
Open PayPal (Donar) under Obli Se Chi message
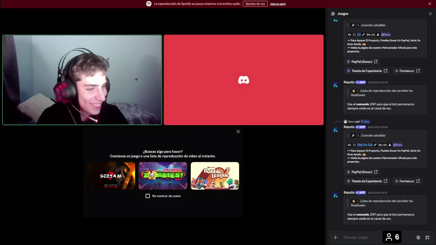362,172
